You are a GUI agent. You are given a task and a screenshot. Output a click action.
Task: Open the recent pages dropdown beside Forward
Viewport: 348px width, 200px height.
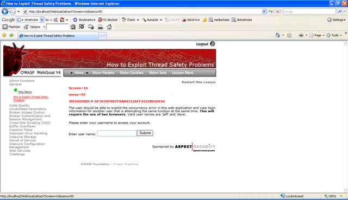(18, 11)
